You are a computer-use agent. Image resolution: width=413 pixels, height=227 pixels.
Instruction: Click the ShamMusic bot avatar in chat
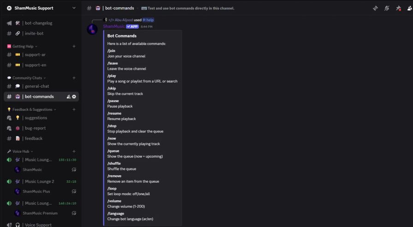tap(93, 29)
